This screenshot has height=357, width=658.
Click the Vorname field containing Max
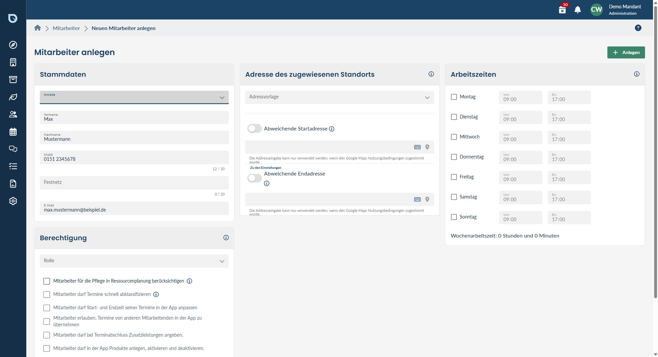click(134, 117)
